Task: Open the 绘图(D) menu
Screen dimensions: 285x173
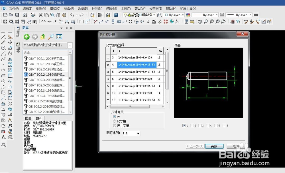Action: (x=83, y=9)
